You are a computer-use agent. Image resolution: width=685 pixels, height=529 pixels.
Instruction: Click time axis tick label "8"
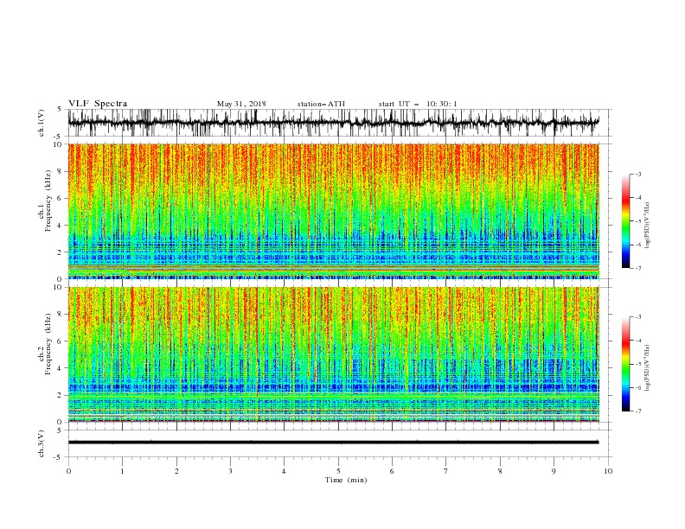click(500, 471)
